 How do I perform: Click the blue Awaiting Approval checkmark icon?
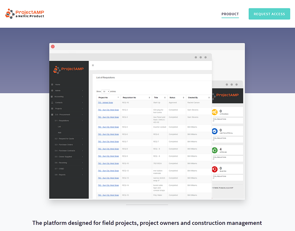[x=215, y=131]
